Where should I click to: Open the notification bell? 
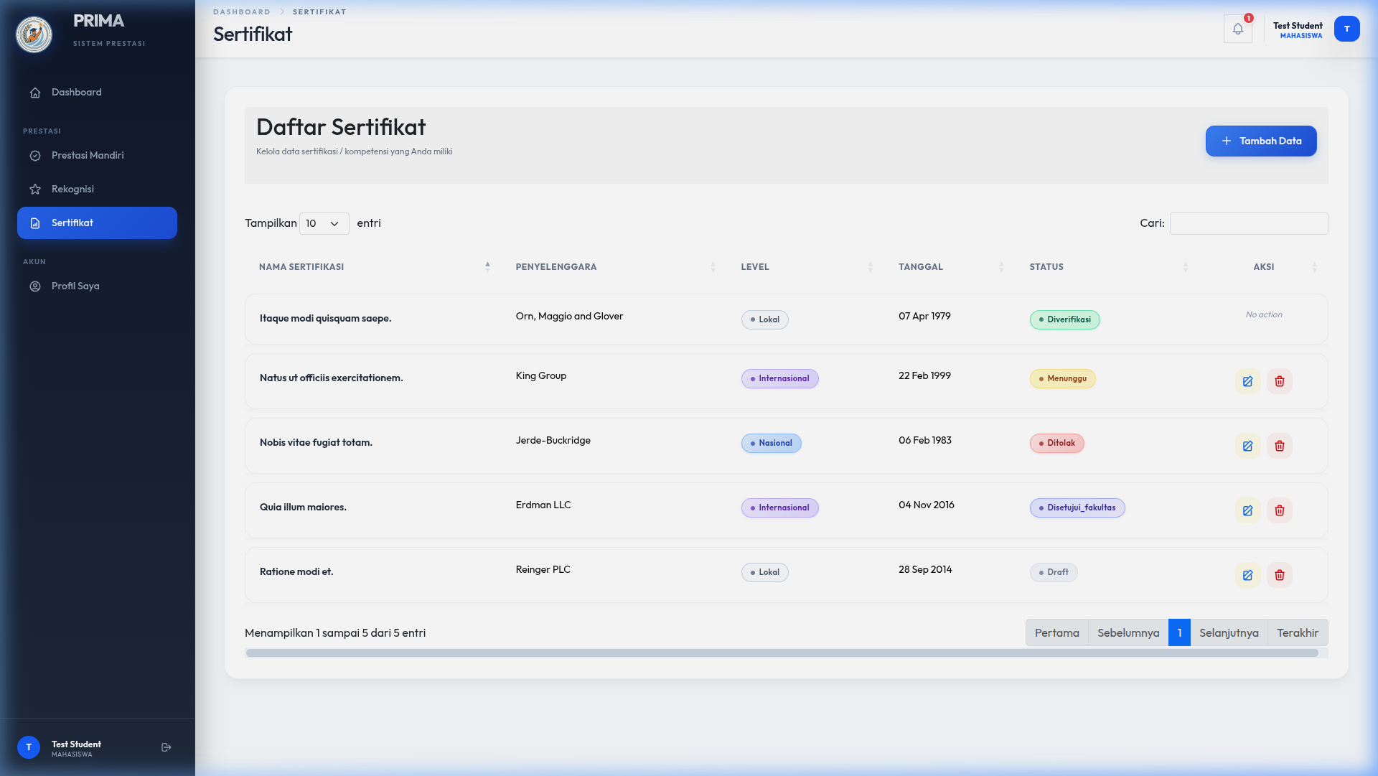tap(1237, 29)
